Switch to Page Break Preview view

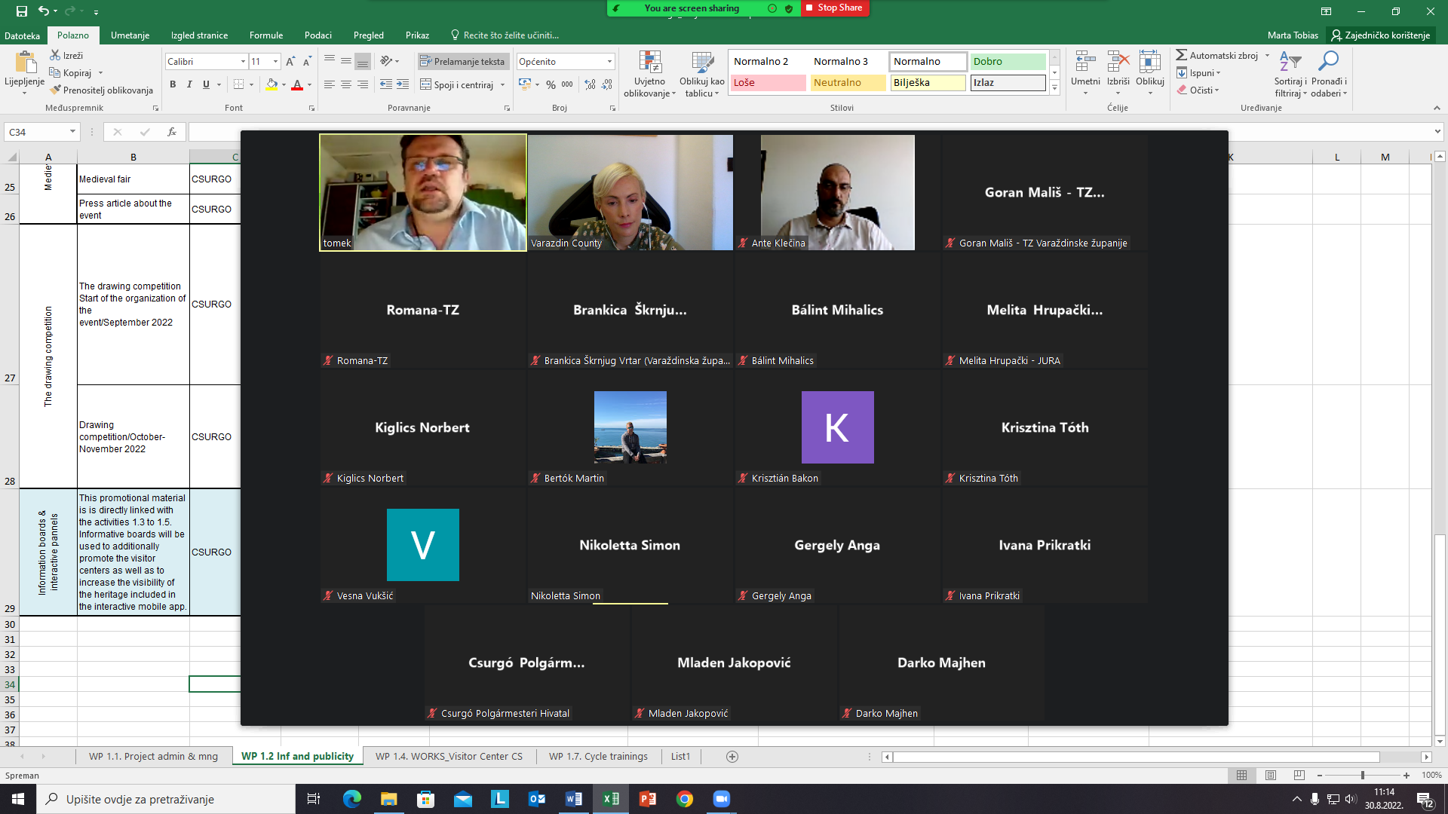click(1299, 776)
